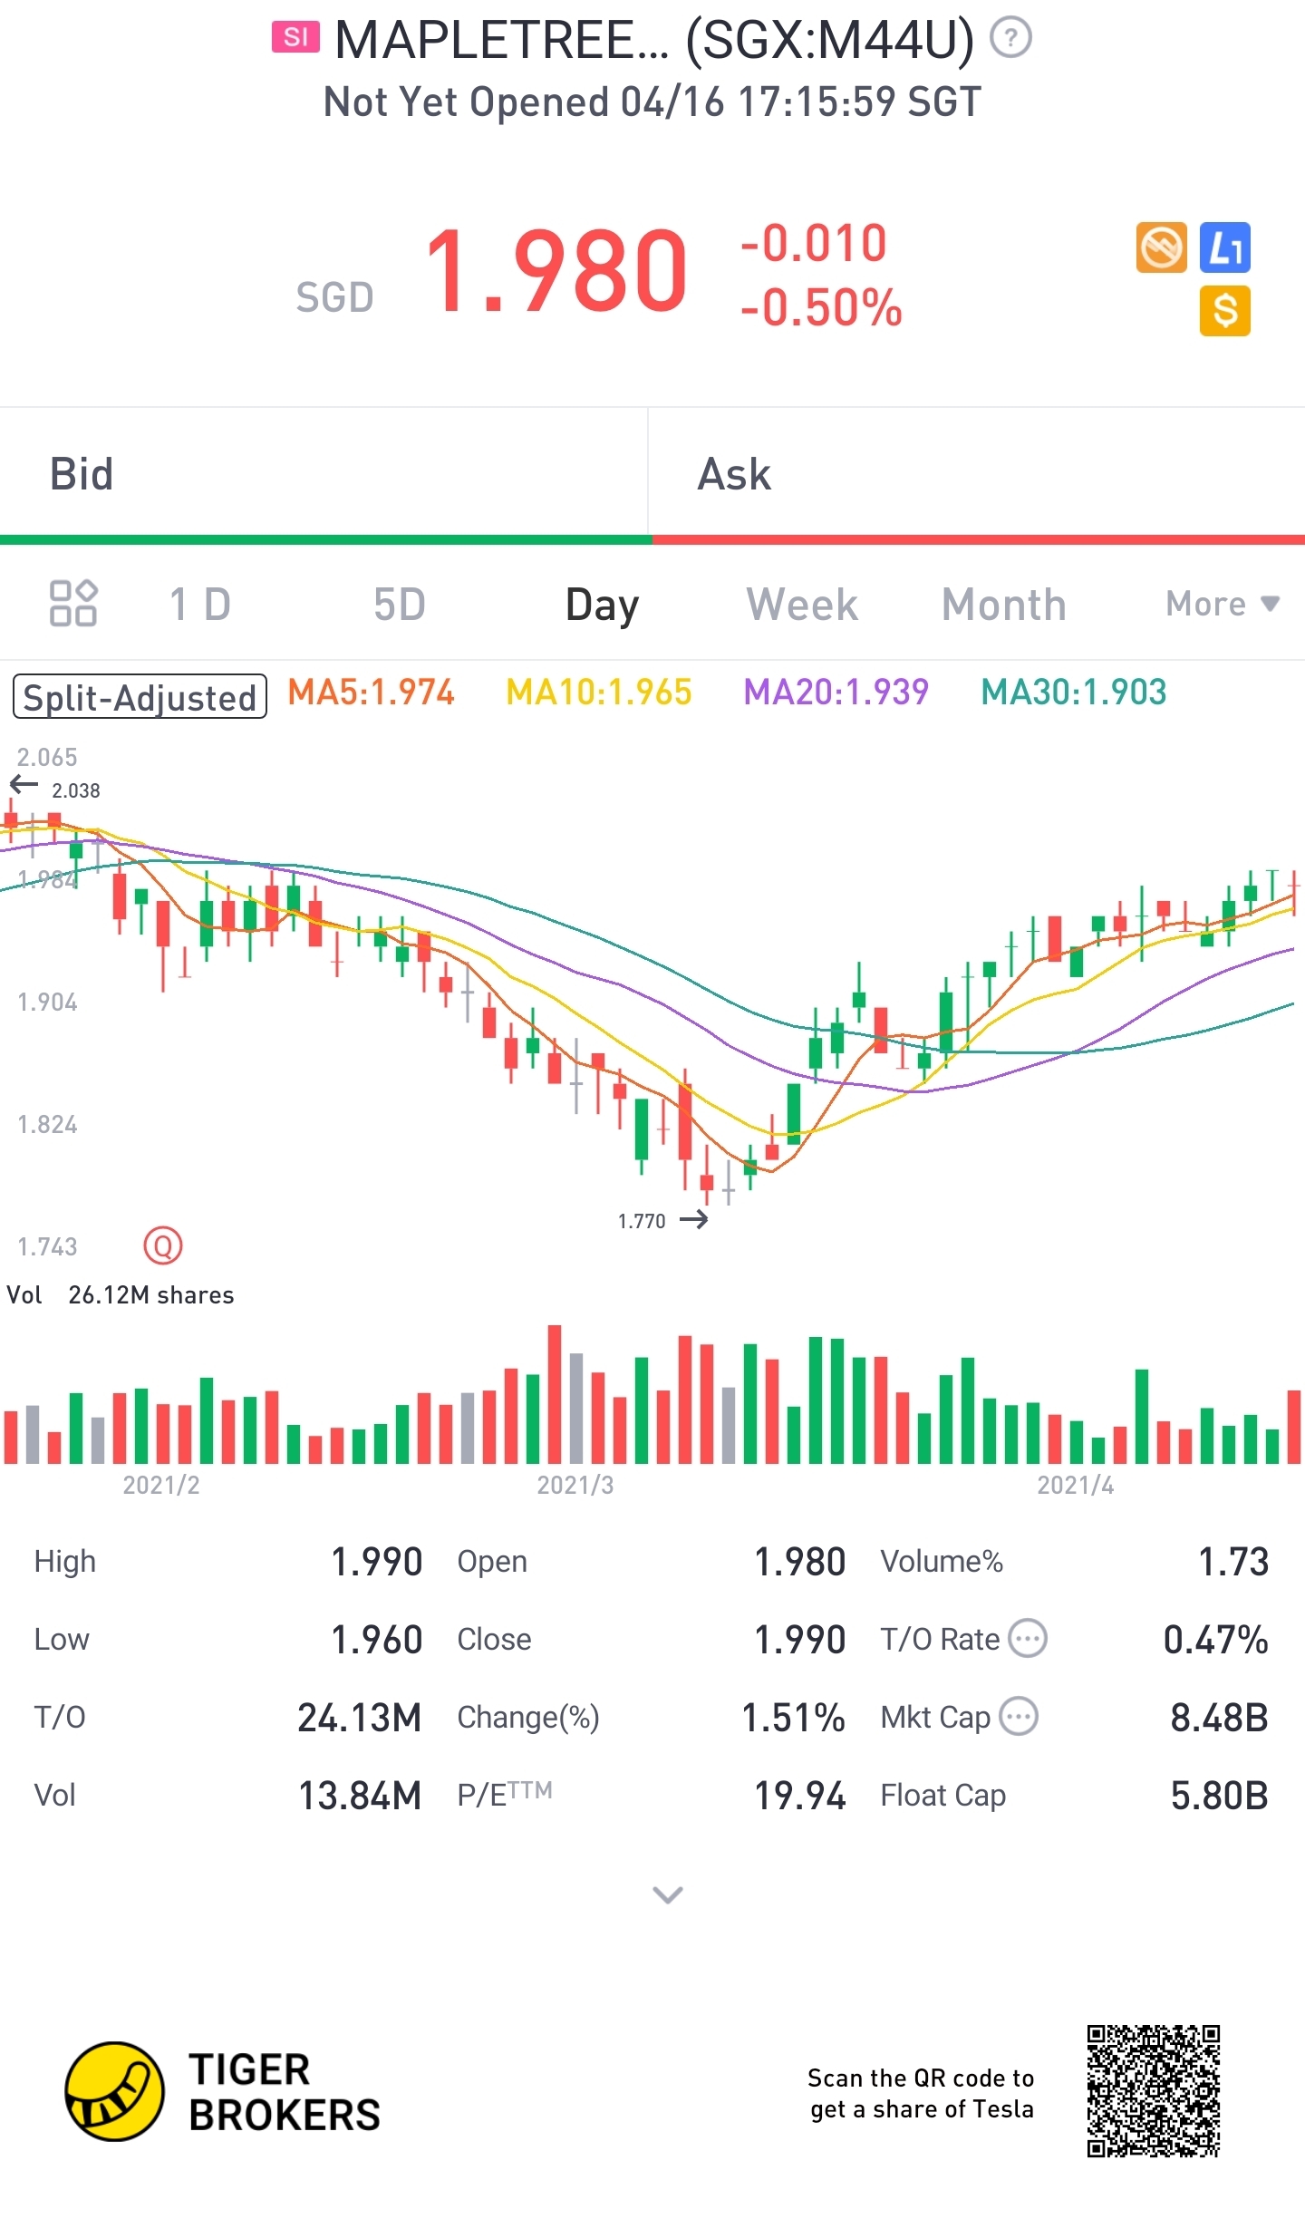1305x2238 pixels.
Task: Tap the Not Yet Opened status line
Action: pyautogui.click(x=652, y=102)
